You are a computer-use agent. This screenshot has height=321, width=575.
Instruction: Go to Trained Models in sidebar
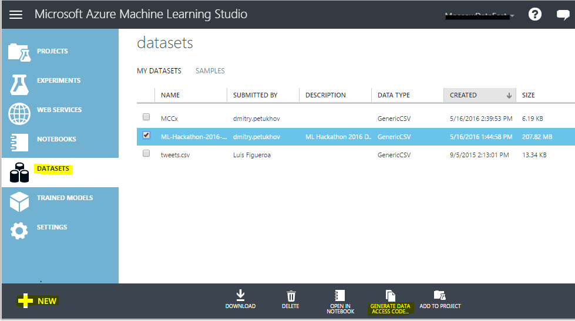(x=65, y=198)
